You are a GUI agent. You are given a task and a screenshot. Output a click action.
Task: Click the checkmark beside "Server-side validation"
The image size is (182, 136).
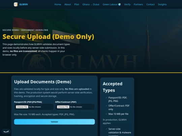point(107,129)
